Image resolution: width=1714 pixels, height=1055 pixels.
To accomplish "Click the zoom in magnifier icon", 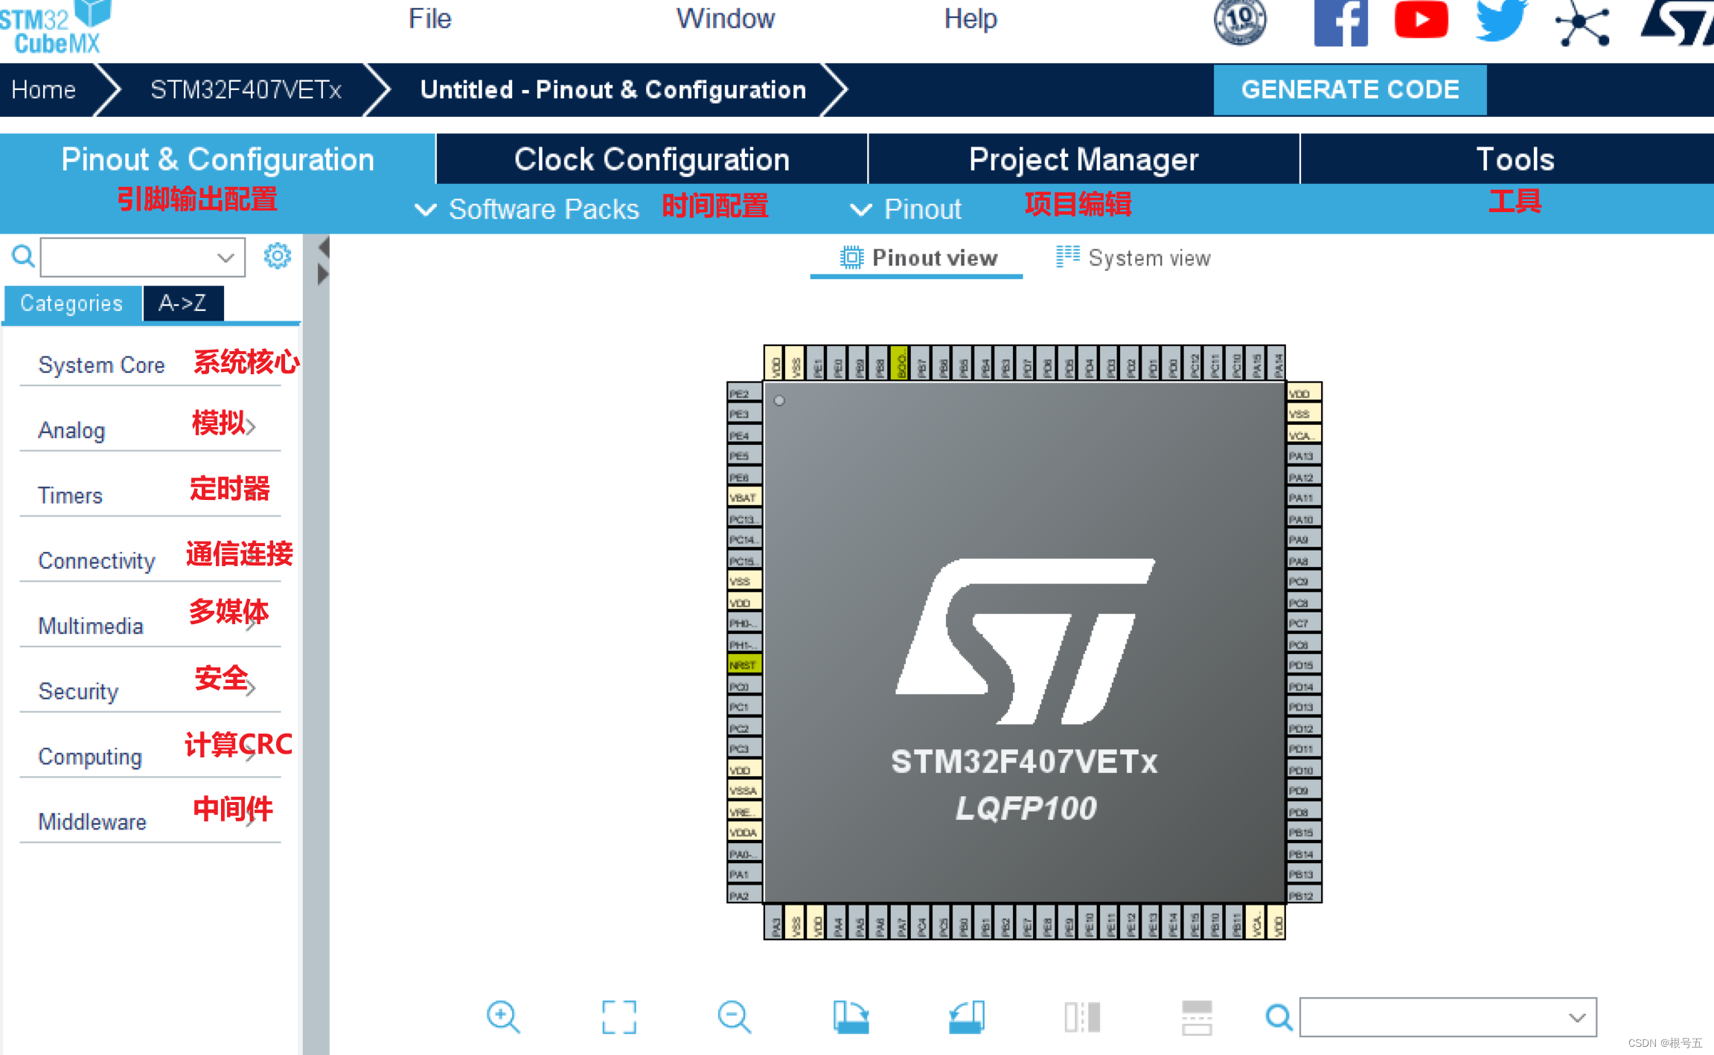I will [x=503, y=1016].
